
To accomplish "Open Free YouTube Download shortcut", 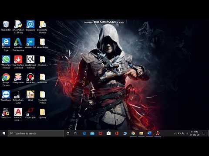I will pos(18,62).
